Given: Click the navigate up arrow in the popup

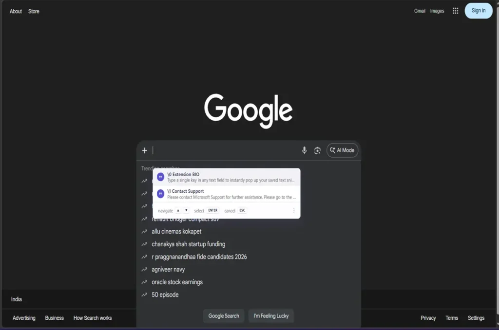Looking at the screenshot, I should click(x=177, y=210).
